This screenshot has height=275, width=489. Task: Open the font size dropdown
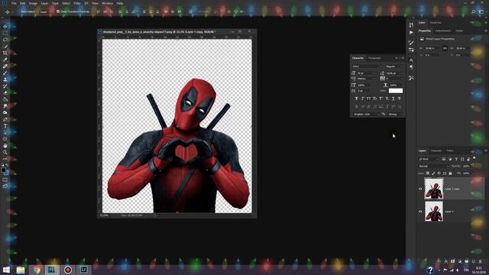click(x=366, y=73)
